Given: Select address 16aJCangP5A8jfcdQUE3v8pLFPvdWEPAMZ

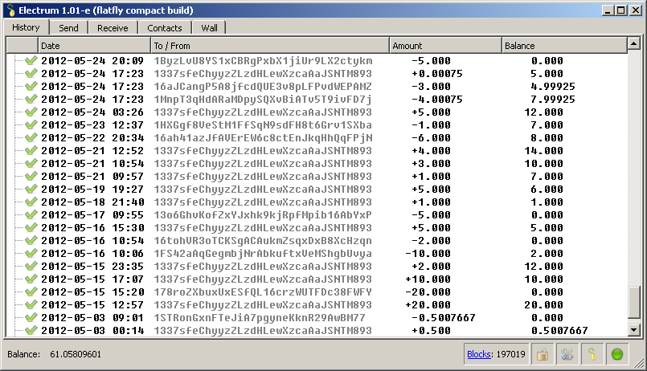Looking at the screenshot, I should 263,86.
